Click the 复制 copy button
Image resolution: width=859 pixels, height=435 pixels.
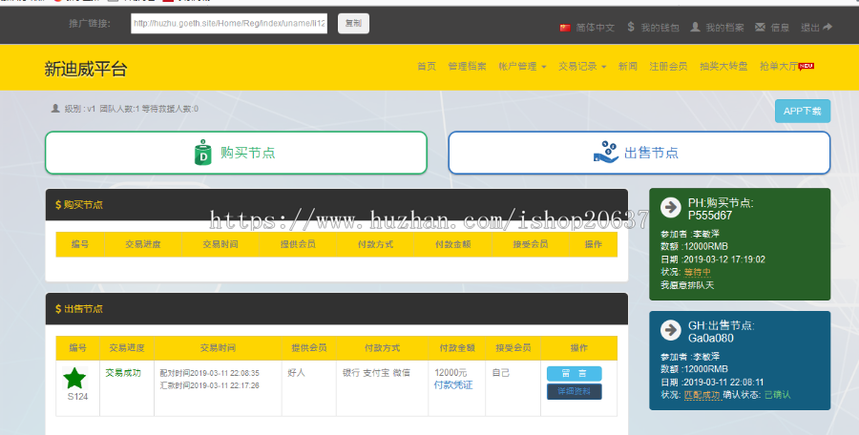(x=353, y=23)
